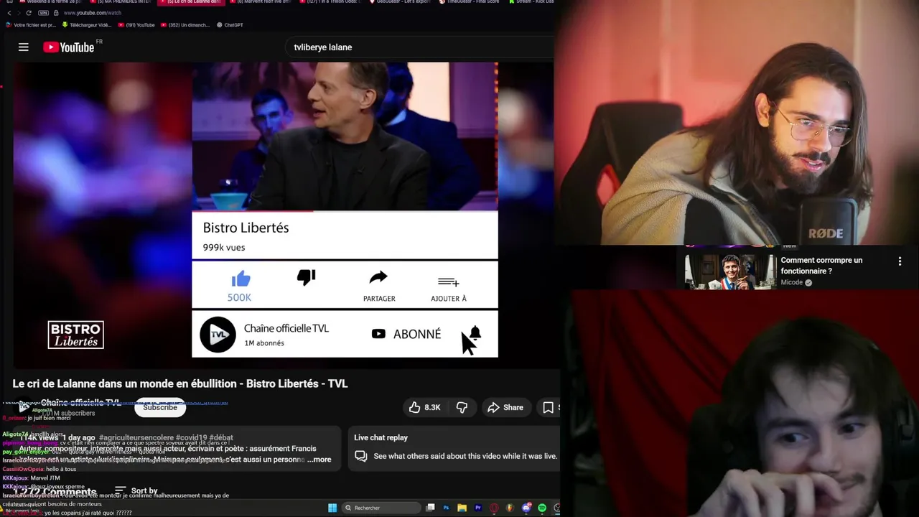Like the video with the 8.3K thumbs-up button
Viewport: 919px width, 517px height.
click(x=424, y=407)
